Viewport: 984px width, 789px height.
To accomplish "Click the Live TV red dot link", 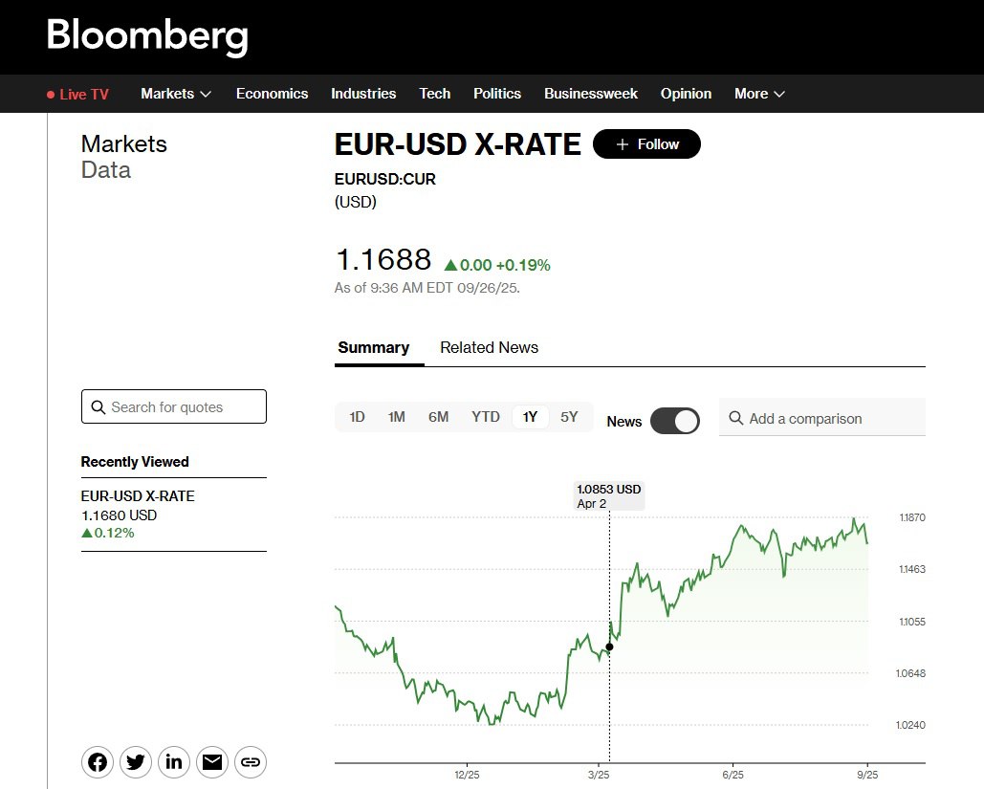I will tap(77, 94).
